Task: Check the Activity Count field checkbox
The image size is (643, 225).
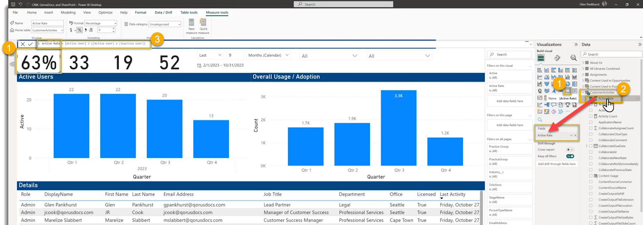Action: (x=591, y=116)
